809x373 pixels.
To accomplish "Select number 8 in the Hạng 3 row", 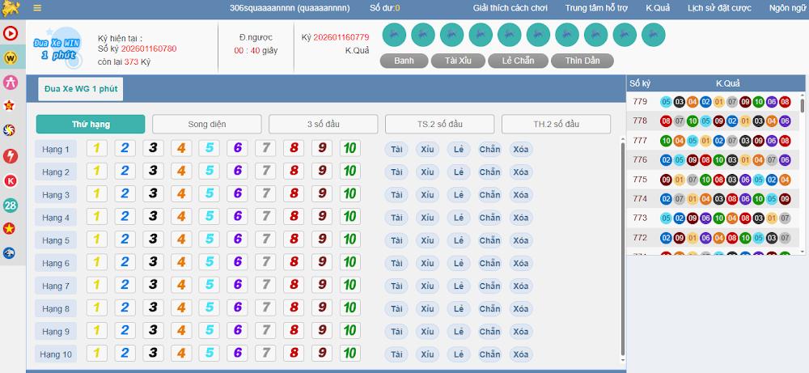I will coord(294,194).
